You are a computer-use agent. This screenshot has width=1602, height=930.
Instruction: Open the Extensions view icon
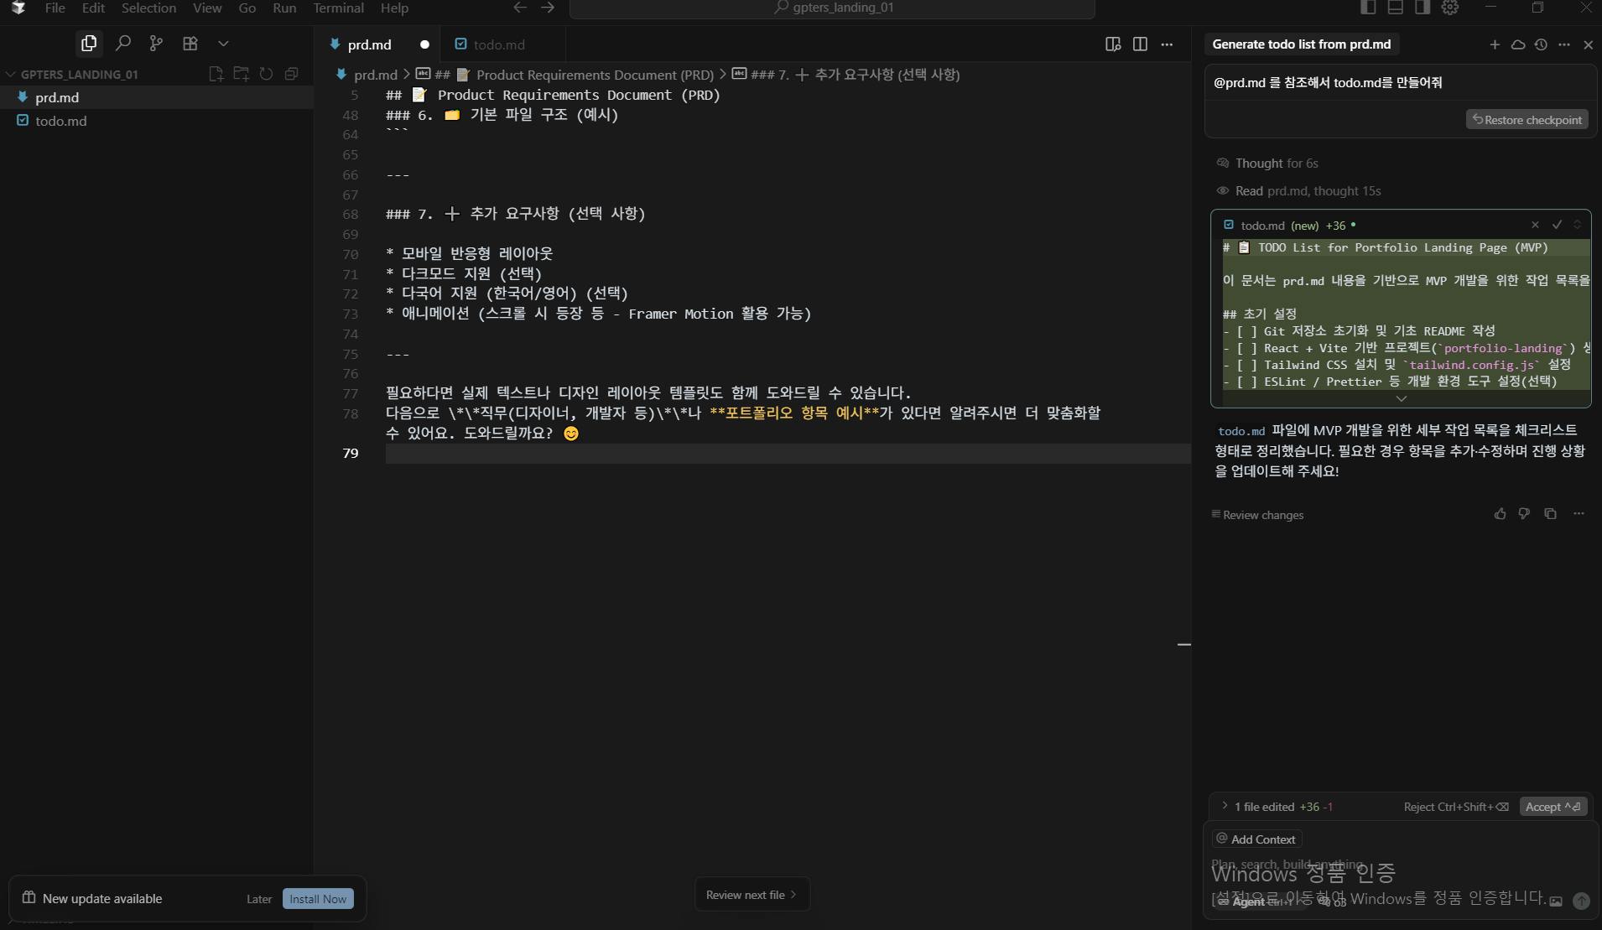click(x=190, y=43)
